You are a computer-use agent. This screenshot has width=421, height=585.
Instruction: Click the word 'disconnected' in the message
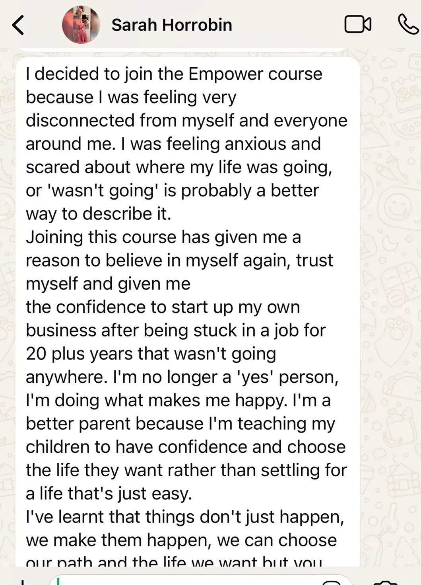click(80, 121)
